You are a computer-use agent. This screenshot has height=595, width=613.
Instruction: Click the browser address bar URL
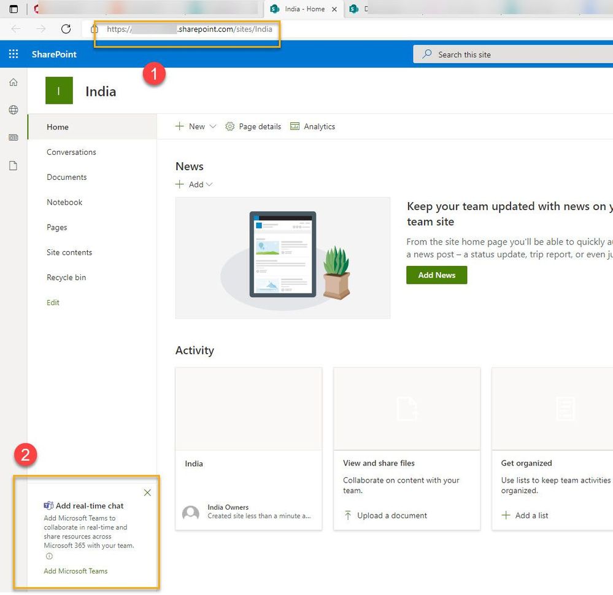click(x=189, y=29)
